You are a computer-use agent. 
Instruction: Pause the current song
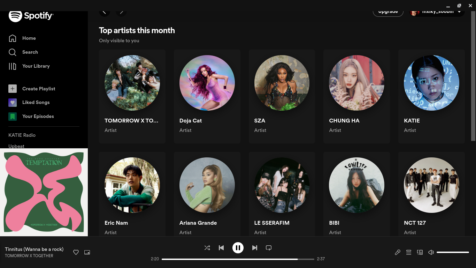tap(238, 248)
